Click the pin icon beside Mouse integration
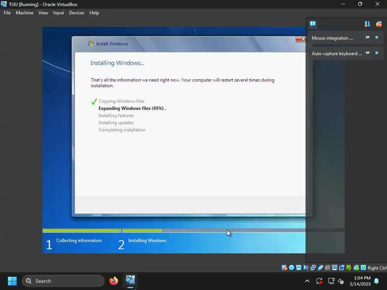This screenshot has height=290, width=387. pyautogui.click(x=367, y=37)
